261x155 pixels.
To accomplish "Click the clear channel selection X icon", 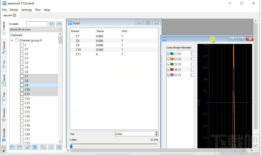I will [x=35, y=147].
